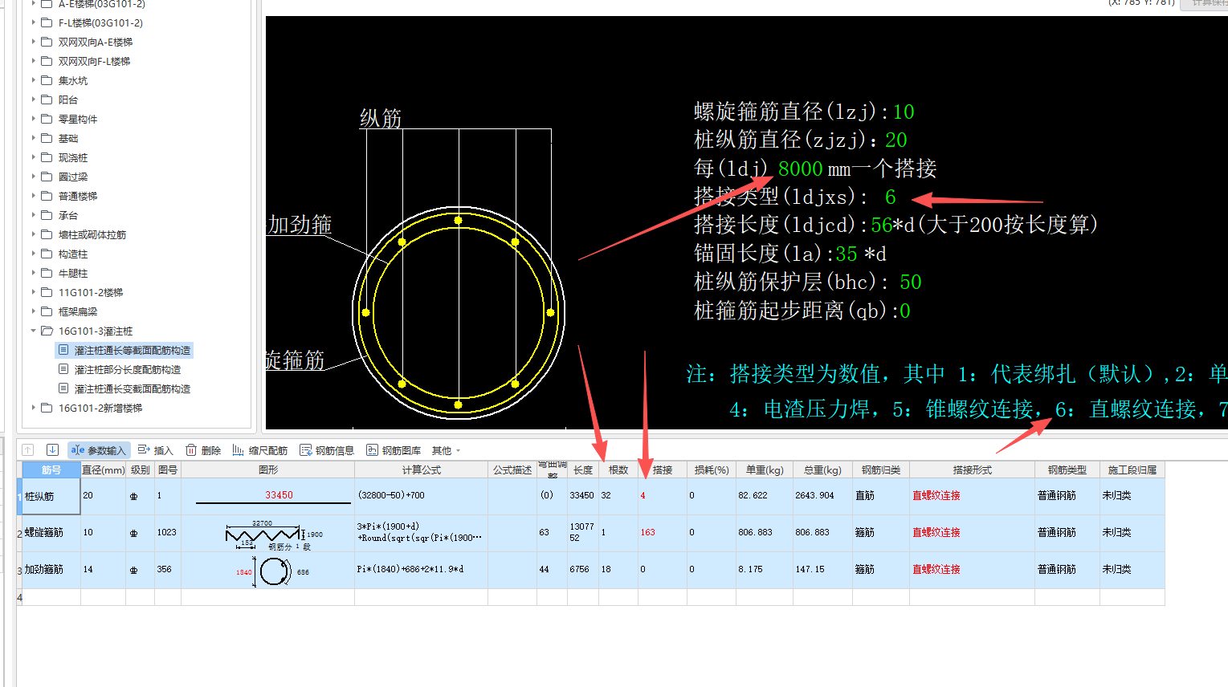Select the 参数输入 toolbar tool
1228x687 pixels.
coord(98,449)
